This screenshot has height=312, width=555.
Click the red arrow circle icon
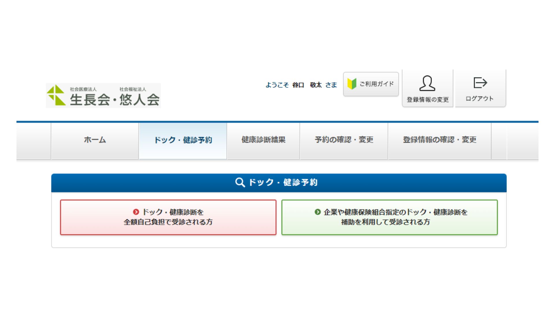pyautogui.click(x=136, y=212)
